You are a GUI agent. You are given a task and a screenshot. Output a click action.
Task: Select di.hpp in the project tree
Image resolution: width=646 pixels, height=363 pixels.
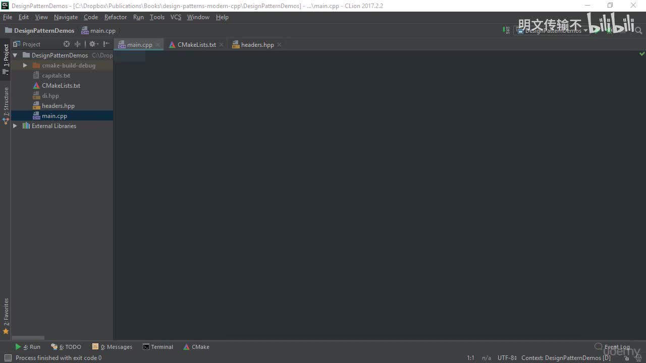[50, 96]
